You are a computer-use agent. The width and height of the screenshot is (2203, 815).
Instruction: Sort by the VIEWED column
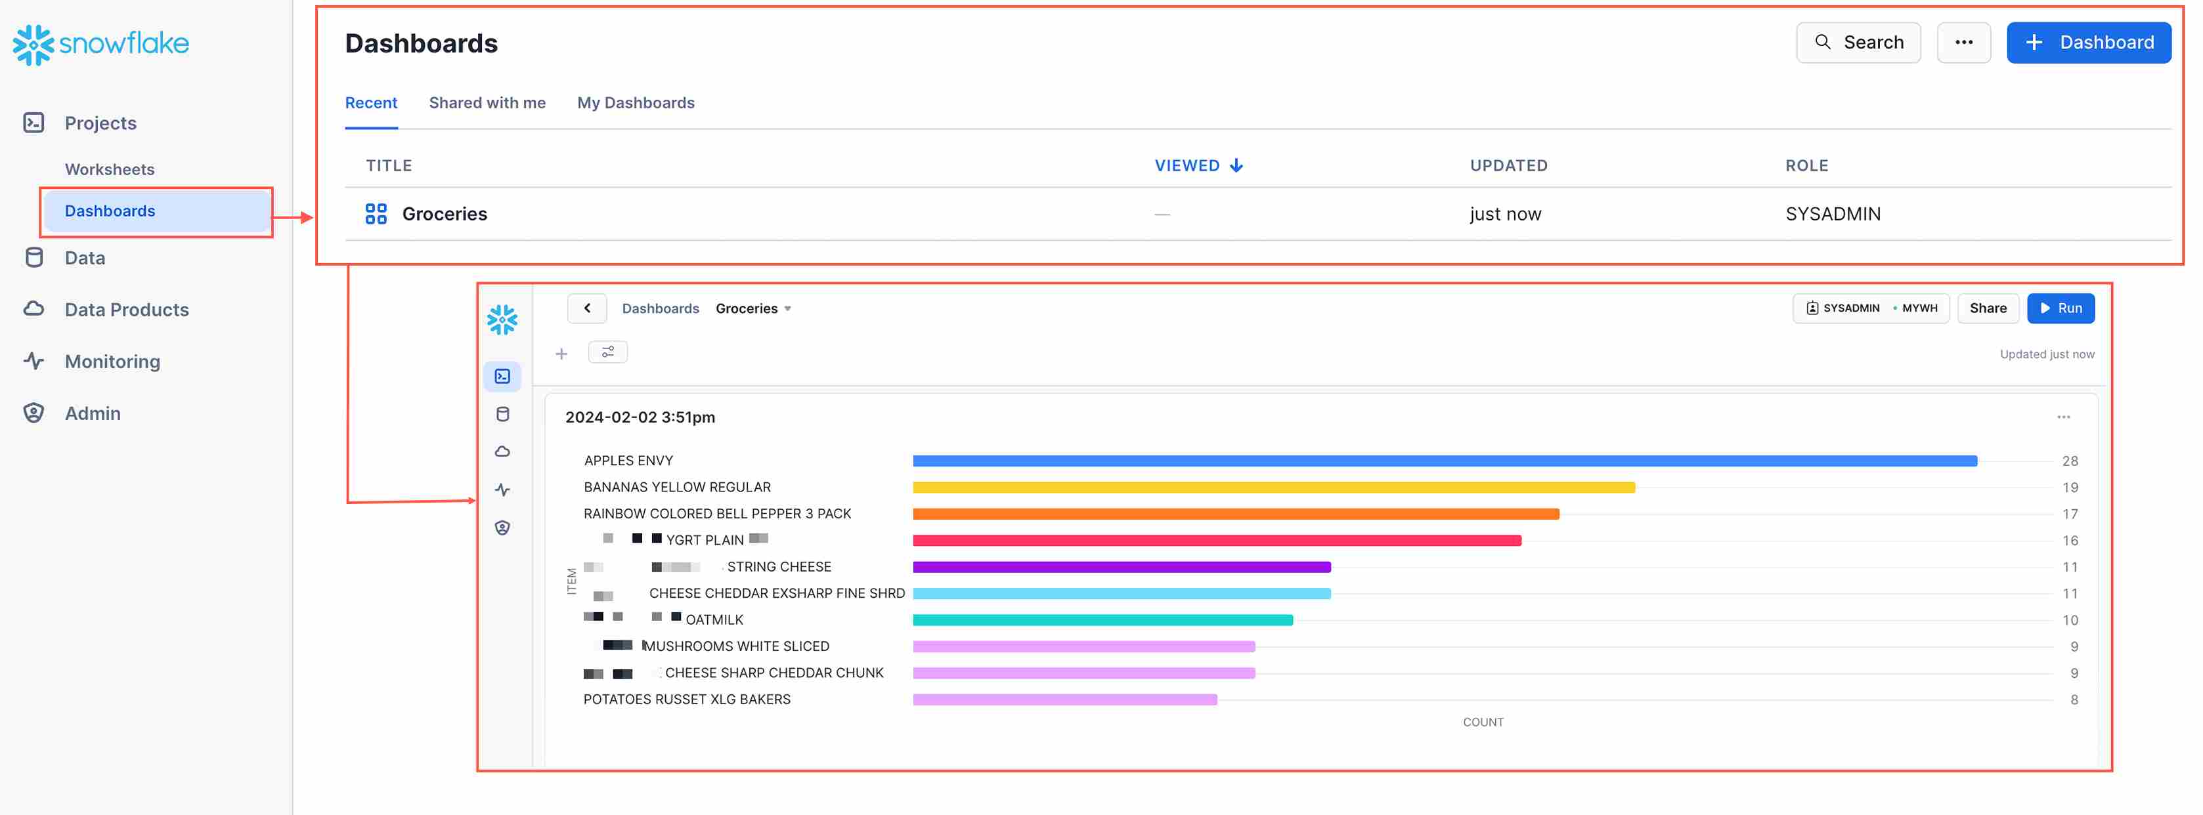point(1198,166)
